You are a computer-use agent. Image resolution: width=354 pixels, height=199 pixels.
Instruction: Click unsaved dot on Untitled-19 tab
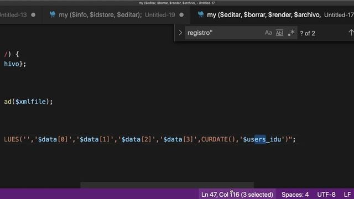click(x=181, y=15)
